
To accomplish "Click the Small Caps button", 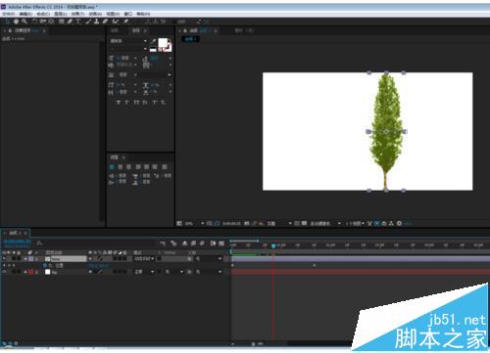I will [145, 103].
